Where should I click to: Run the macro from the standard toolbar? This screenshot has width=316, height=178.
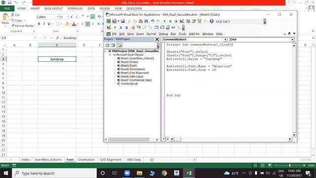pyautogui.click(x=164, y=21)
